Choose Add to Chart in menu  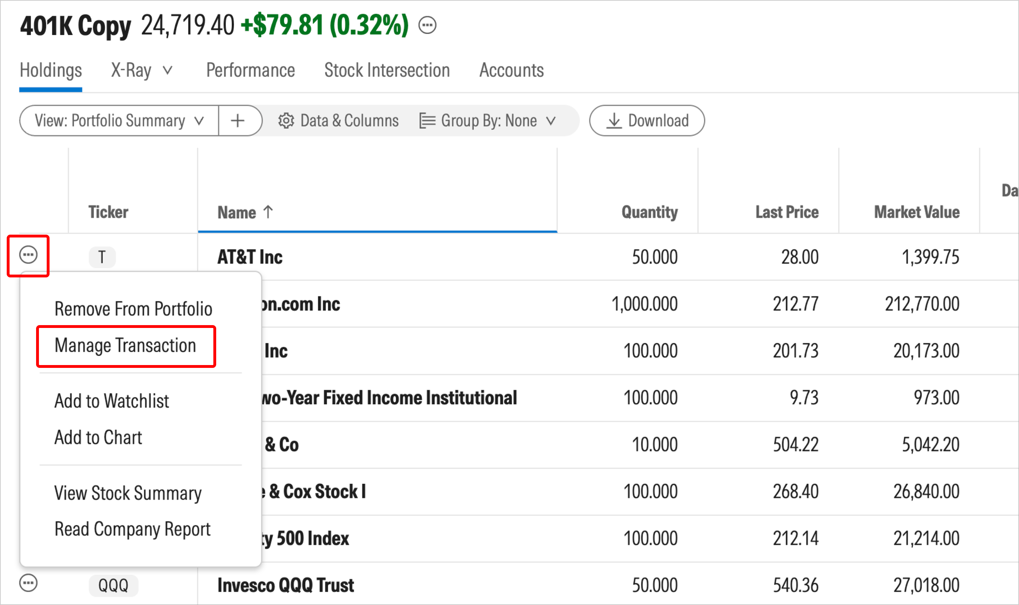[98, 437]
